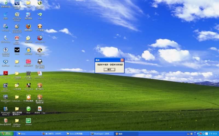Launch Nero Home Essentials SE icon
The width and height of the screenshot is (219, 136).
(17, 29)
